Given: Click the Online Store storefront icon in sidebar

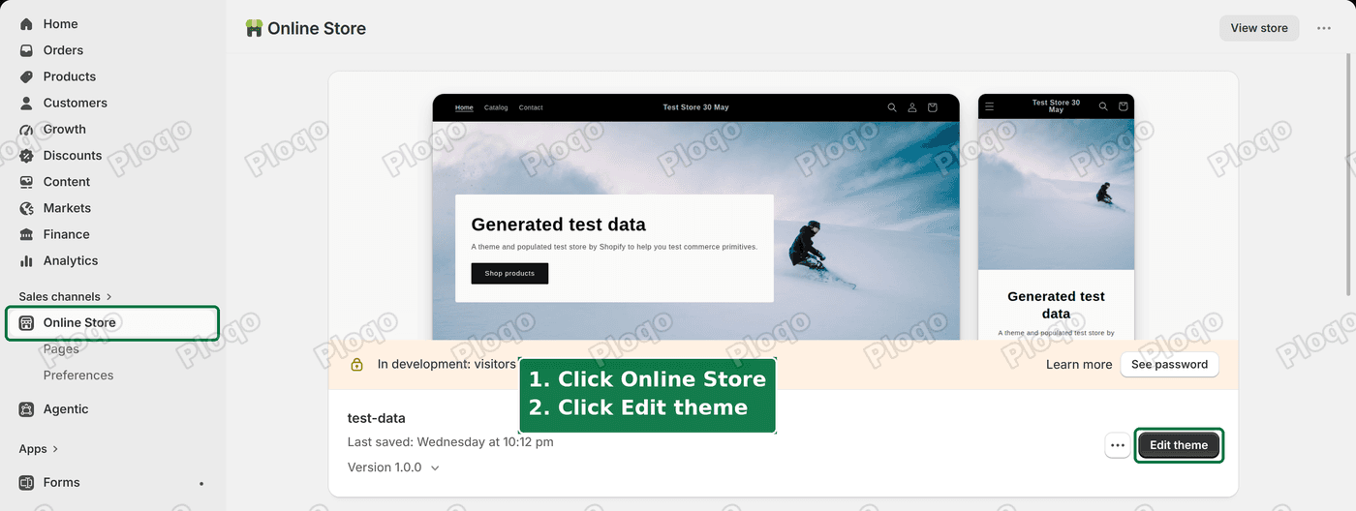Looking at the screenshot, I should tap(27, 323).
